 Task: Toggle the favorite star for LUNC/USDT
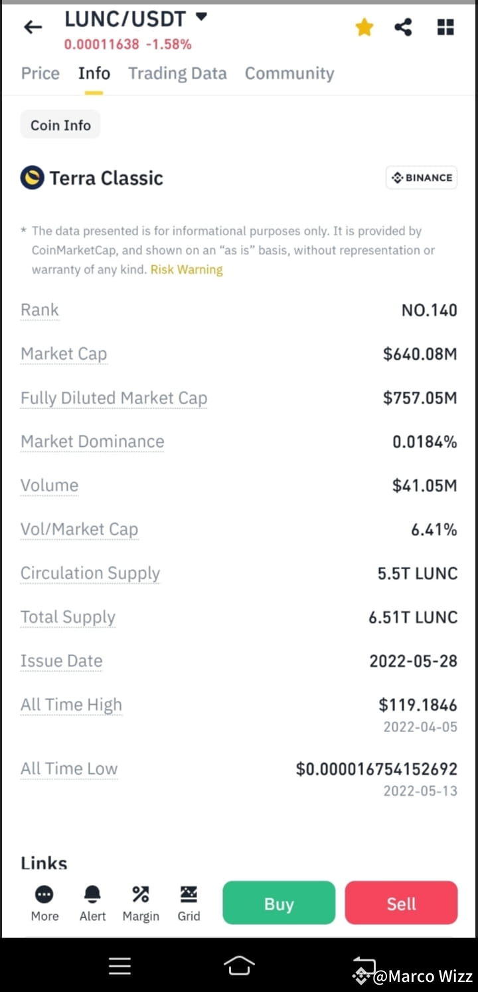(x=364, y=27)
